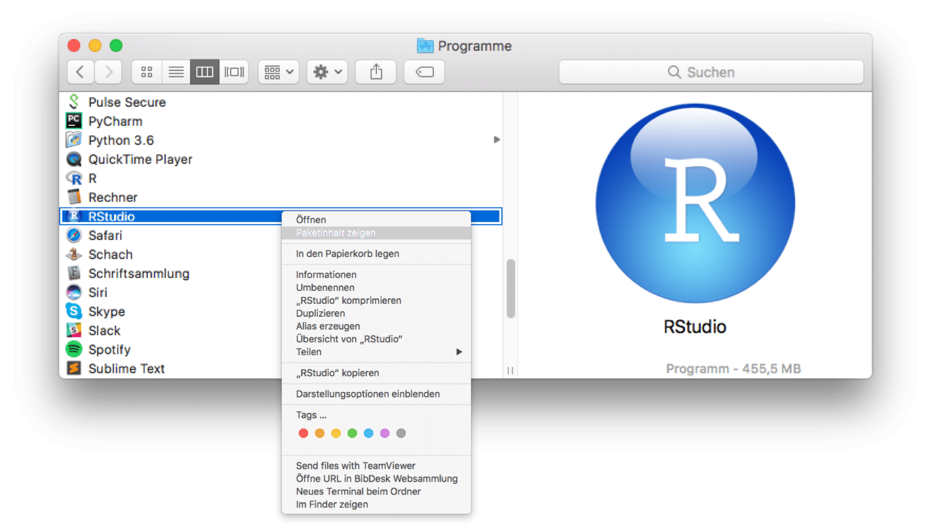Click the edit tags toolbar button

click(424, 72)
